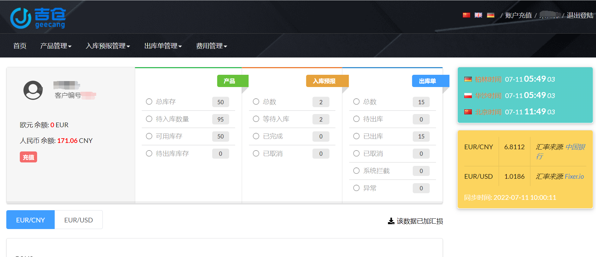Viewport: 596px width, 257px height.
Task: Click the geecang logo
Action: [x=38, y=18]
